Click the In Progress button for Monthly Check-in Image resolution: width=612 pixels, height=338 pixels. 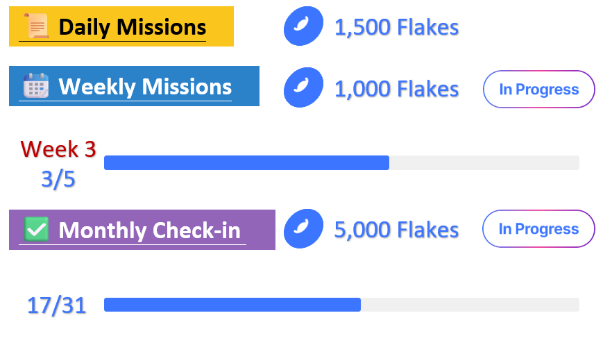click(538, 229)
